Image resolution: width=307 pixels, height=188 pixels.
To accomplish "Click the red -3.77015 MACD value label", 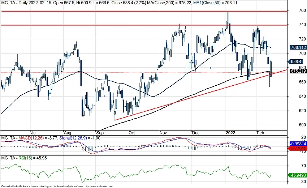I will [298, 148].
